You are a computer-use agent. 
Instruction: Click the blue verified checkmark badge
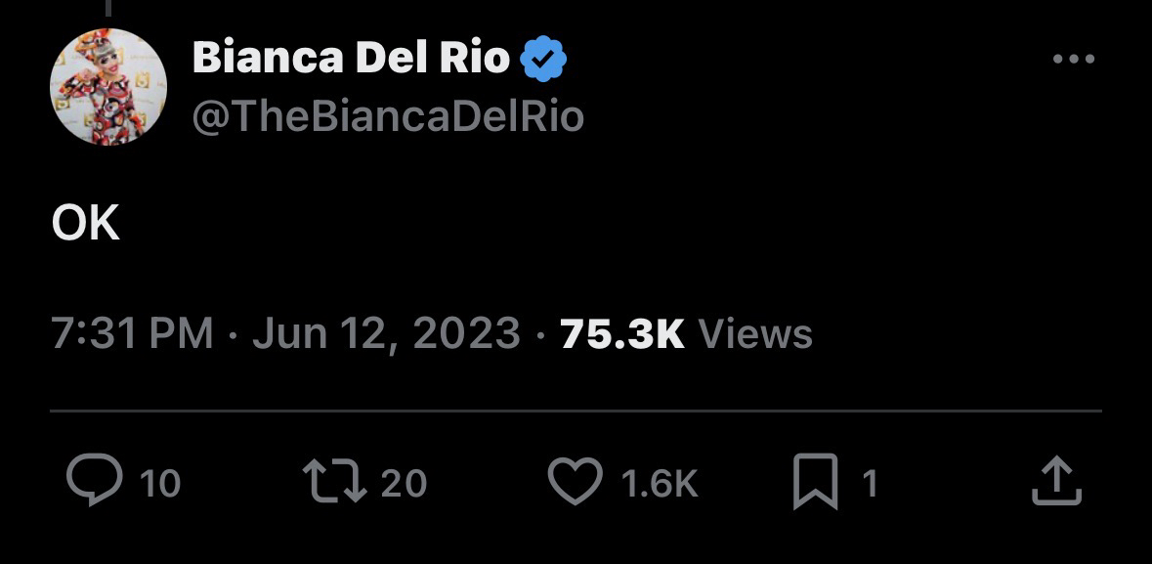[x=543, y=61]
